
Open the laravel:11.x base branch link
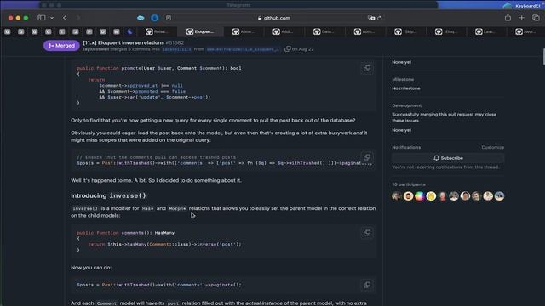[x=177, y=49]
